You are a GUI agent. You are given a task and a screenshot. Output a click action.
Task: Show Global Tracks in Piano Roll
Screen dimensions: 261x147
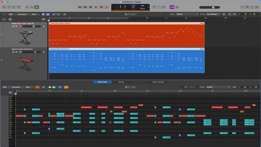point(10,93)
